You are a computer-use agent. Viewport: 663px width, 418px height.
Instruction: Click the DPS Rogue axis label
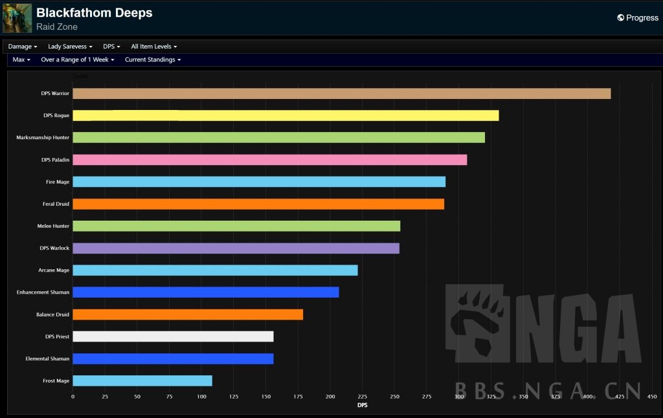pos(56,115)
